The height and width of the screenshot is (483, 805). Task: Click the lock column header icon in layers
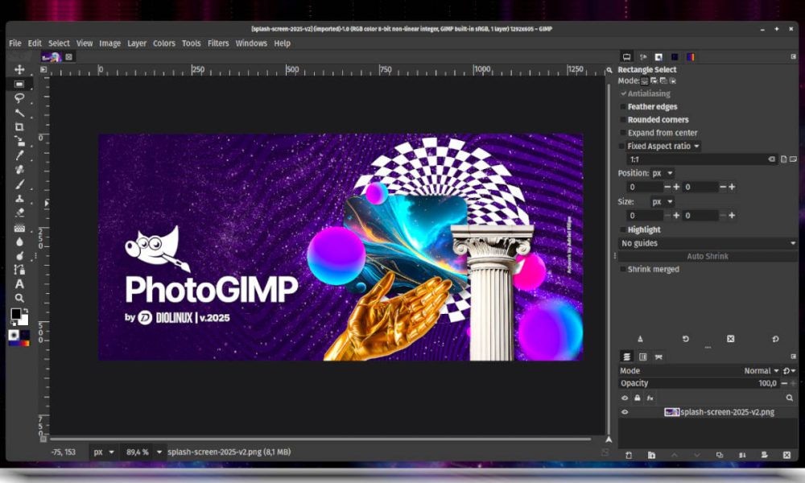(637, 398)
